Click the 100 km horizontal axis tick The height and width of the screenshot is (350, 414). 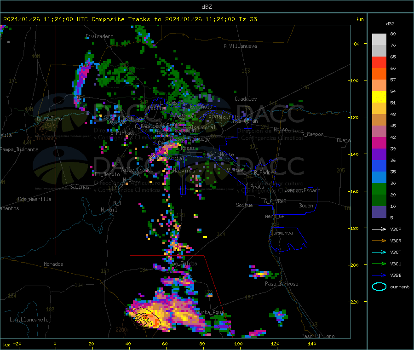point(238,344)
